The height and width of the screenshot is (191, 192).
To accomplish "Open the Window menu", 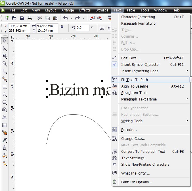I will [161, 10].
